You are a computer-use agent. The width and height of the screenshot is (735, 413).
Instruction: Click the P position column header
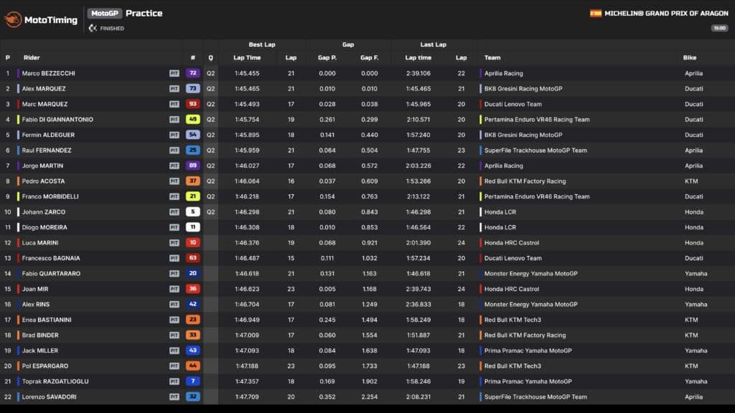(7, 57)
